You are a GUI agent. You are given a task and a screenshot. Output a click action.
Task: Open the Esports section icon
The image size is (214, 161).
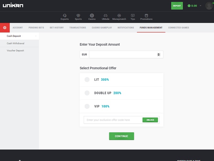(65, 15)
